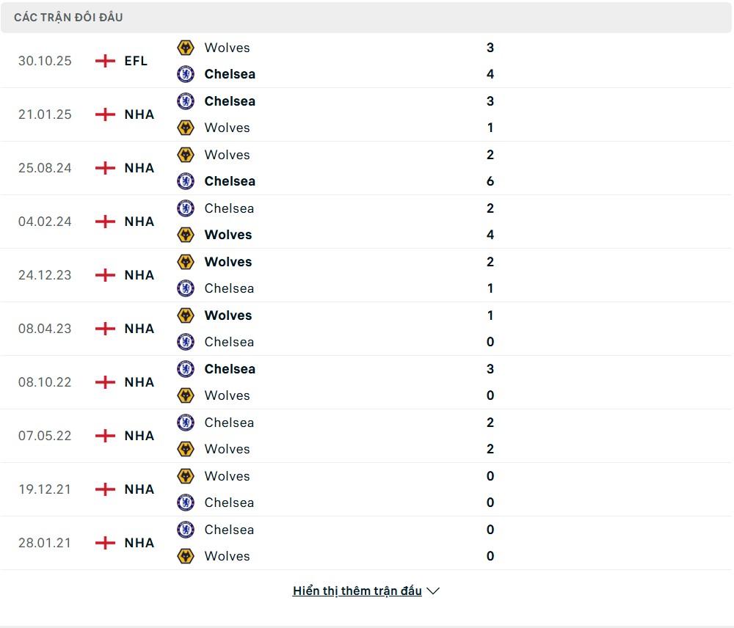This screenshot has height=628, width=734.
Task: Expand more matches with the chevron arrow
Action: click(x=433, y=591)
